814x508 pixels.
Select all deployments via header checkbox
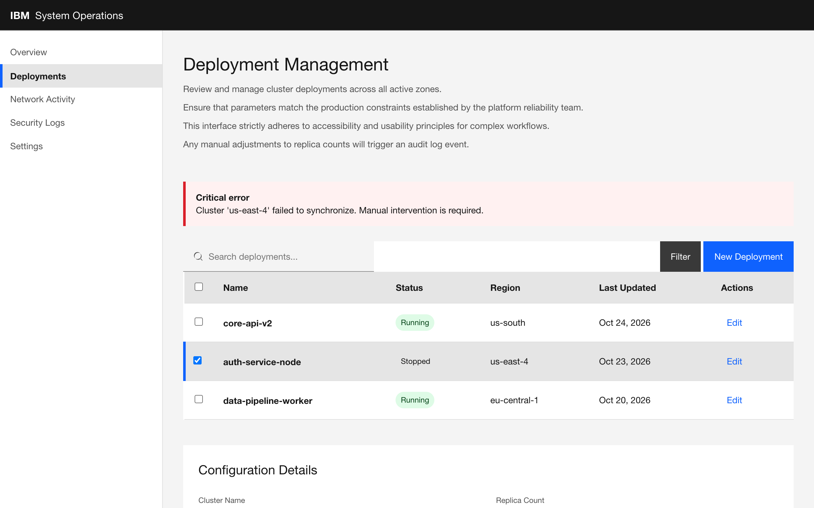pos(199,286)
